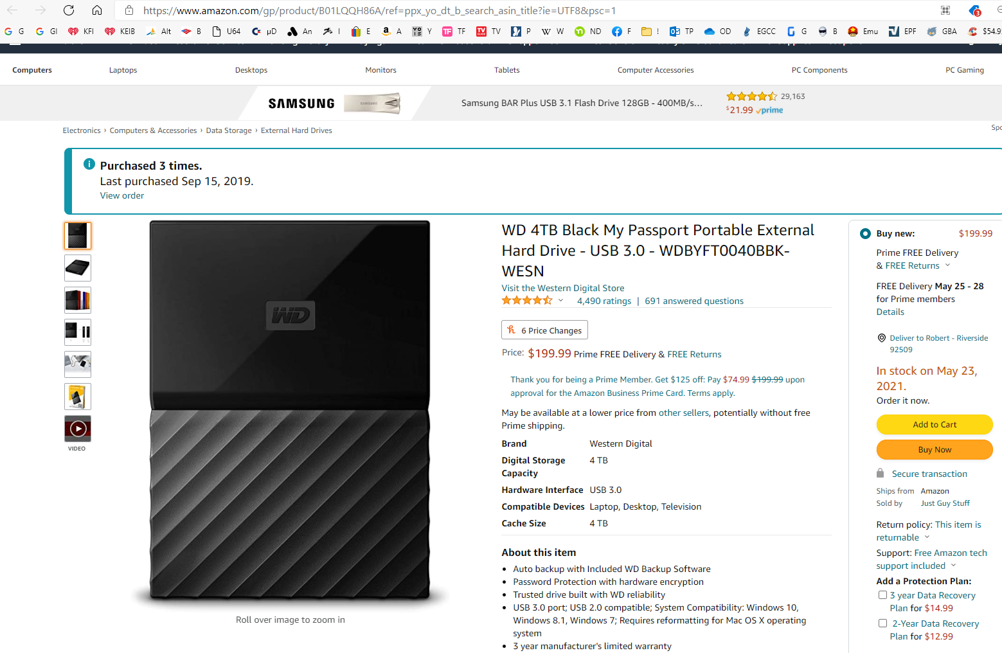Play the product video thumbnail
The width and height of the screenshot is (1002, 653).
[78, 429]
